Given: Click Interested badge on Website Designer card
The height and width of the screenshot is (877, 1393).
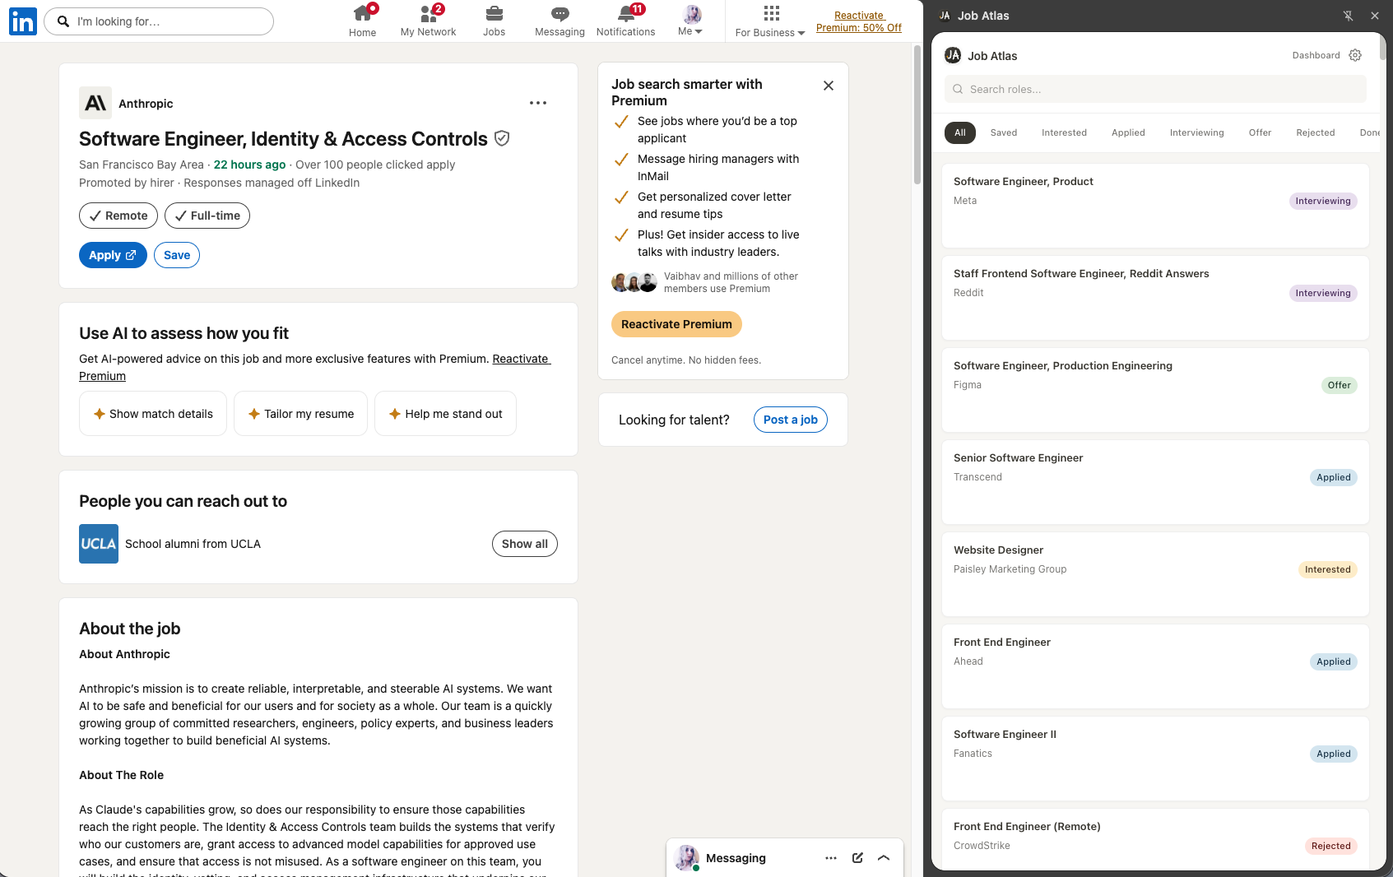Looking at the screenshot, I should point(1327,569).
